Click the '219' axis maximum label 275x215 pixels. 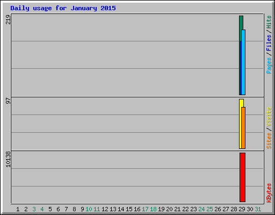[8, 19]
